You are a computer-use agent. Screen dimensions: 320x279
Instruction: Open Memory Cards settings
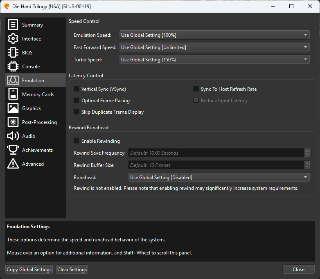tap(36, 94)
